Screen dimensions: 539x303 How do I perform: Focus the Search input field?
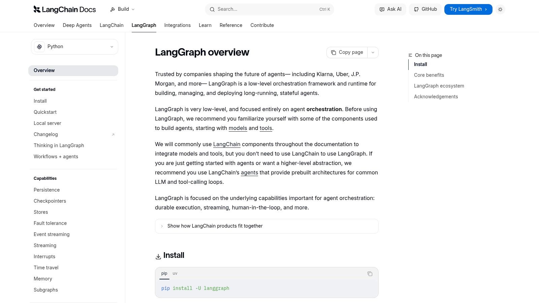click(x=269, y=9)
